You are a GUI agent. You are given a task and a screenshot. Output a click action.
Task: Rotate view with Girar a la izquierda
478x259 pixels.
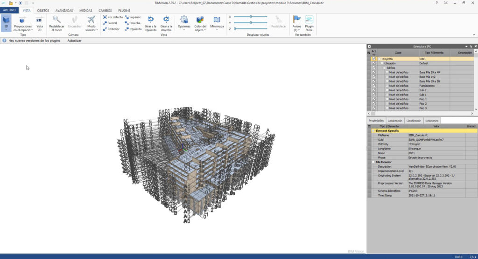[150, 20]
